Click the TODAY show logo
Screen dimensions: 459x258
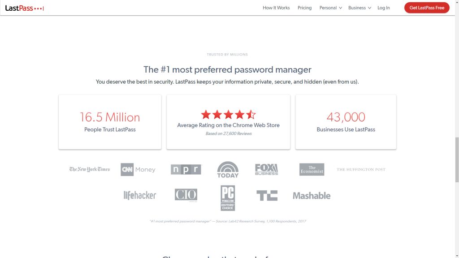[x=228, y=170]
